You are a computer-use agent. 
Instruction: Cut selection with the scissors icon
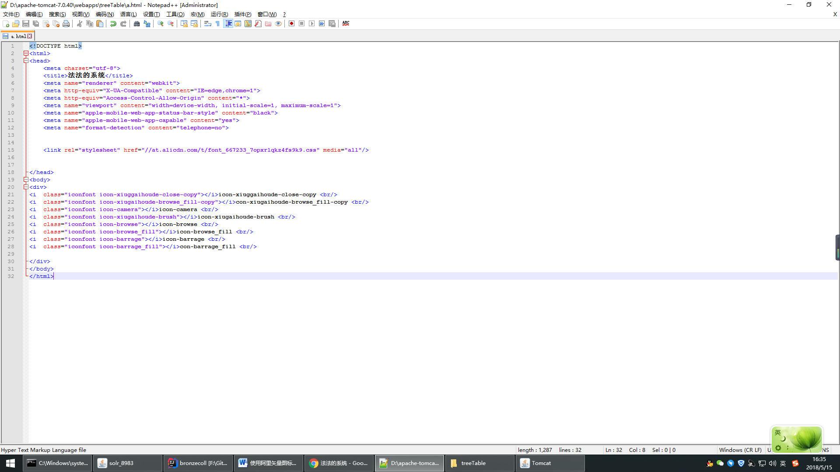pos(80,24)
